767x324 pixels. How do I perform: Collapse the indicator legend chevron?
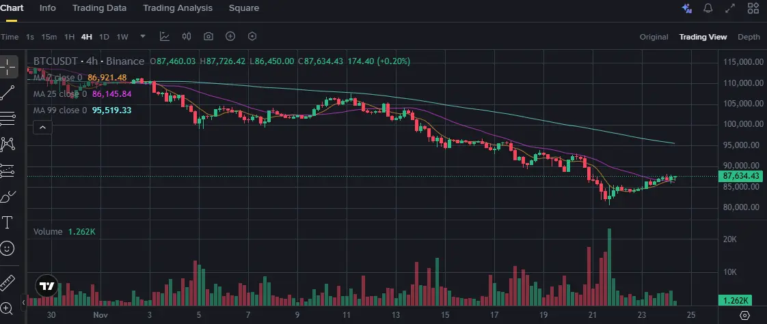(x=42, y=127)
